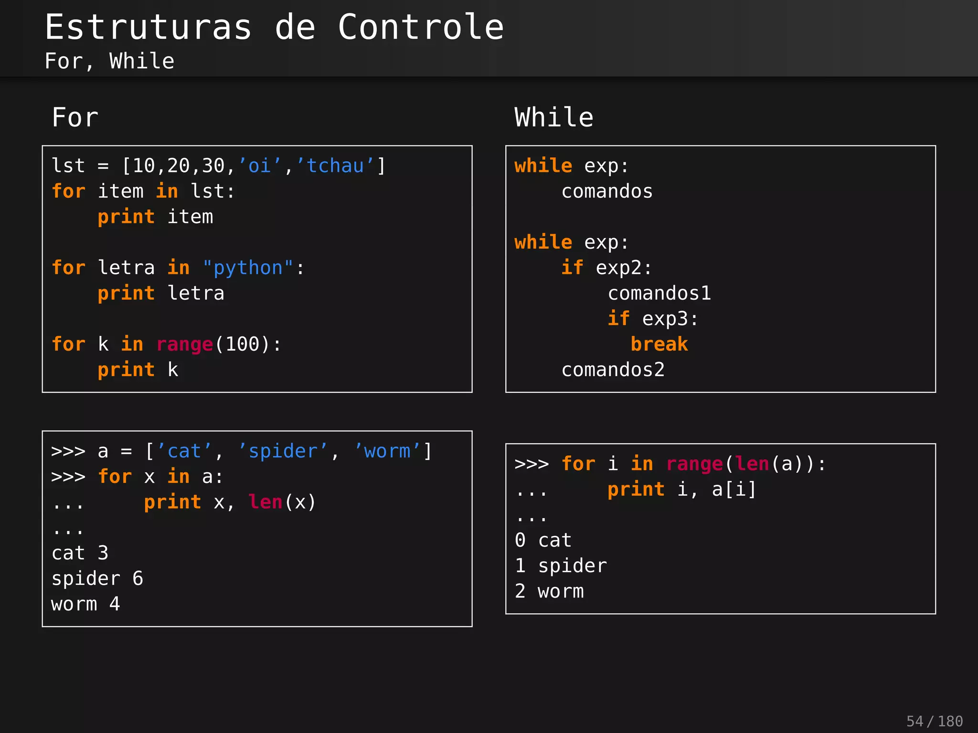Click the first 'while exp:' line
The image size is (978, 733).
[x=572, y=166]
